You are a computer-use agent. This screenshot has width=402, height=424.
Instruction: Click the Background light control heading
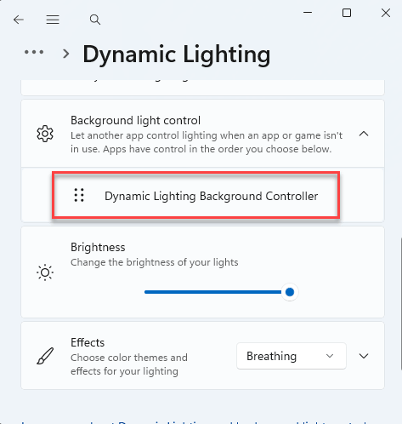tap(135, 120)
